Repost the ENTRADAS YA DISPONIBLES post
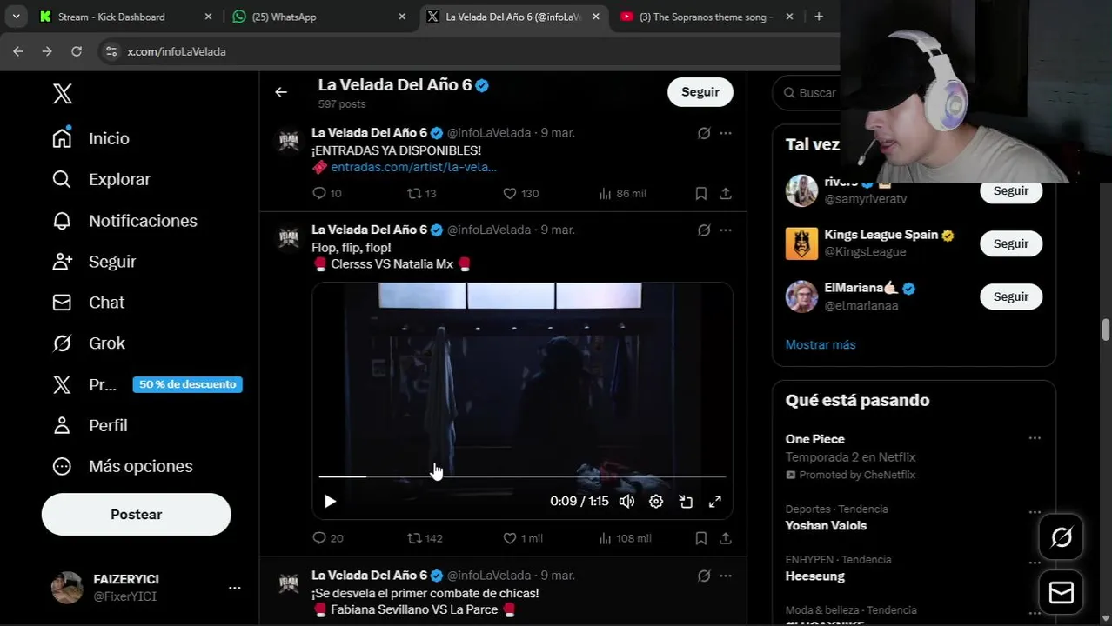This screenshot has width=1112, height=626. [422, 193]
